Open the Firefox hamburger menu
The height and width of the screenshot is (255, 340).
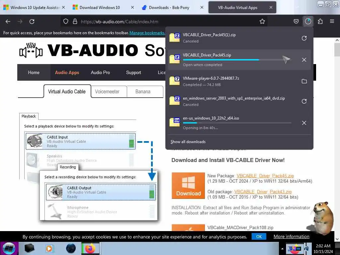332,22
